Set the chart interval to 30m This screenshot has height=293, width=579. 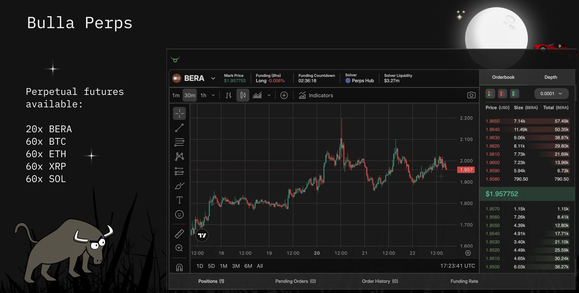coord(190,95)
